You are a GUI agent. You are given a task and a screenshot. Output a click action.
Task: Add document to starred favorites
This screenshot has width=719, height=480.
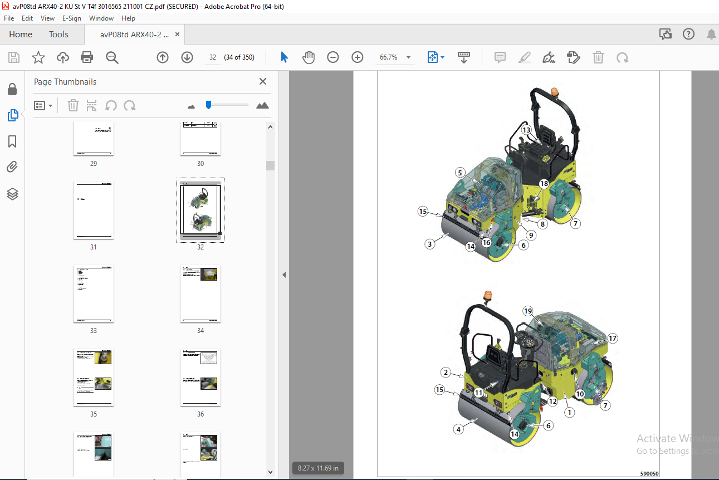point(38,57)
